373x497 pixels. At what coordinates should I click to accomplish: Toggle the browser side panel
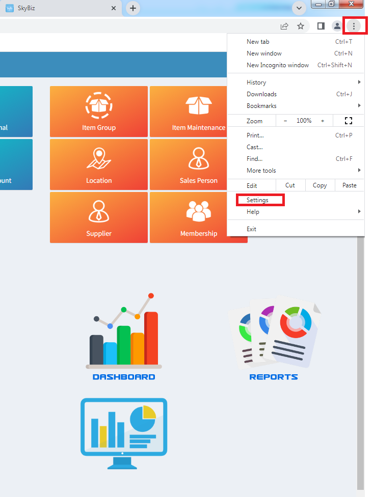[321, 26]
